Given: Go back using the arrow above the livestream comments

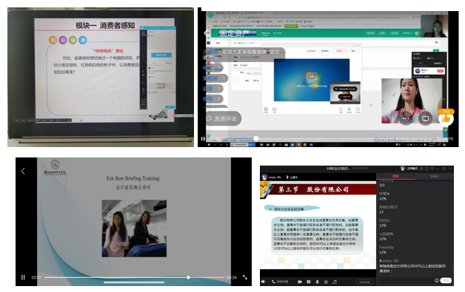Looking at the screenshot, I should [206, 33].
